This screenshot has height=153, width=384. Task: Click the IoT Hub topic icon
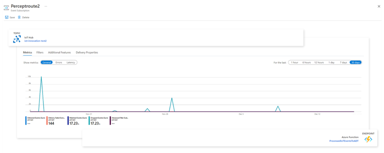(x=17, y=39)
